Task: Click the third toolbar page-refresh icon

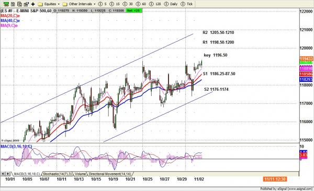Action: click(19, 4)
